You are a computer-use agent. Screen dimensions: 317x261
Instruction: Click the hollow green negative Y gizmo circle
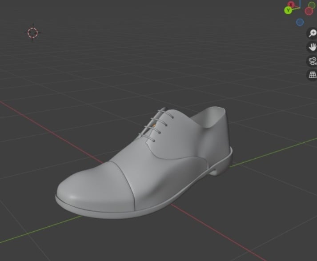312,5
